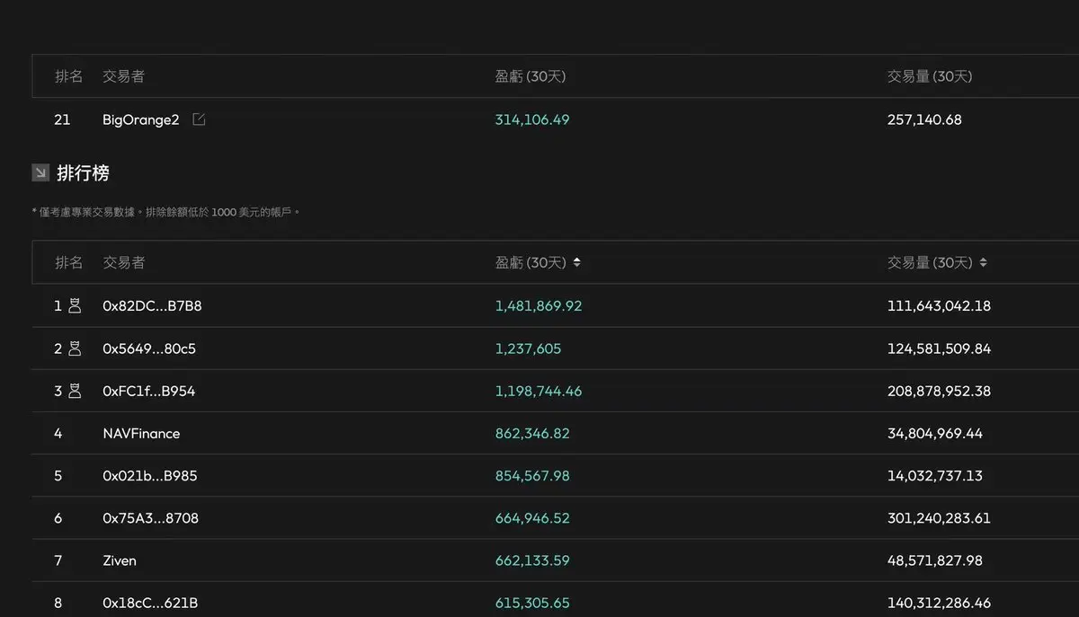The height and width of the screenshot is (617, 1079).
Task: Click BigOrange2's profit value 314,106.49
Action: 531,119
